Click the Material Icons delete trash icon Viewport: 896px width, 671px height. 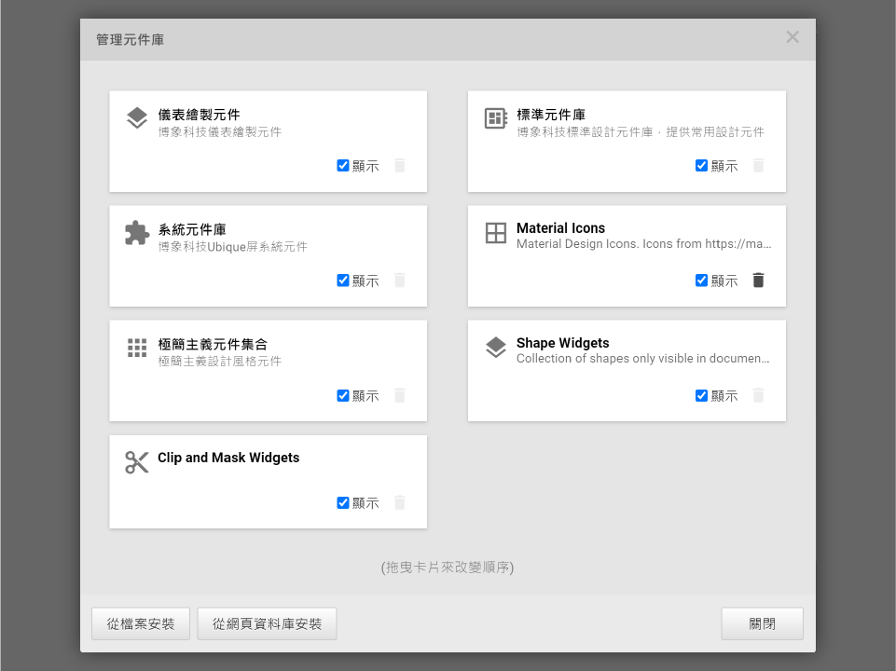758,280
